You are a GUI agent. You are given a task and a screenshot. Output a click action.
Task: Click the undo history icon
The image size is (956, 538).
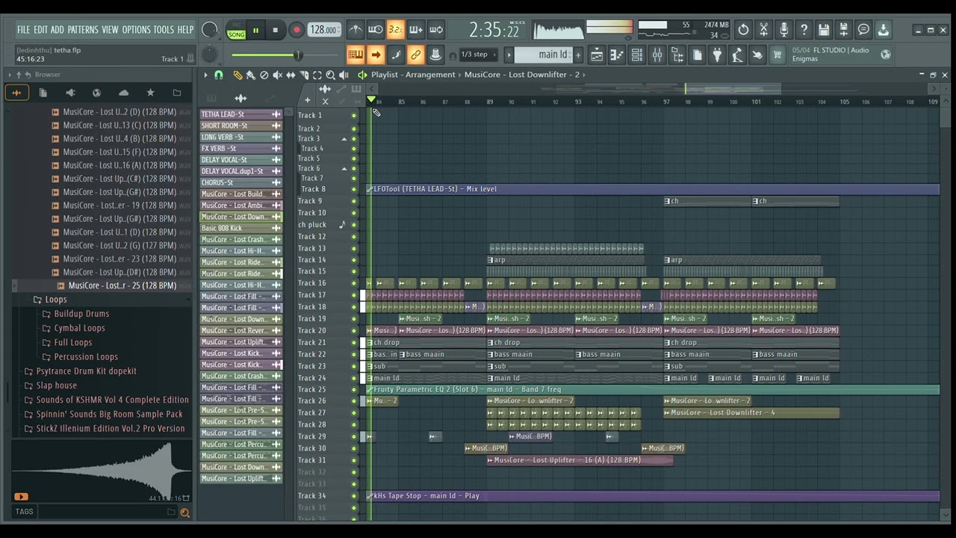coord(743,30)
